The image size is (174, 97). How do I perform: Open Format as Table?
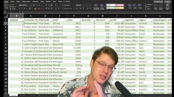(102, 7)
